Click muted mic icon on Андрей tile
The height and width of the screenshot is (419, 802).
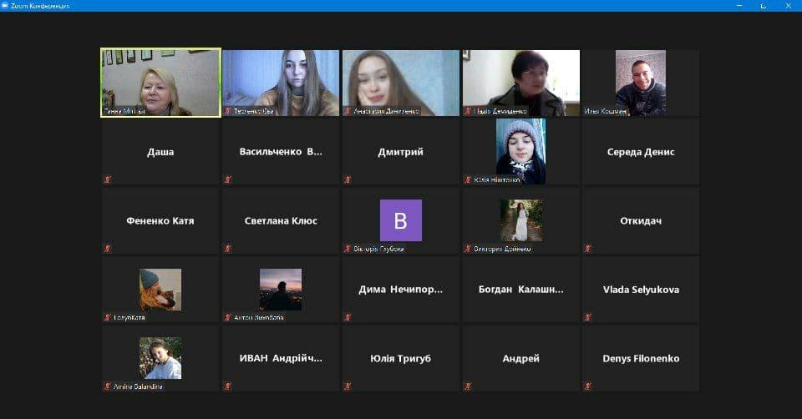(468, 386)
